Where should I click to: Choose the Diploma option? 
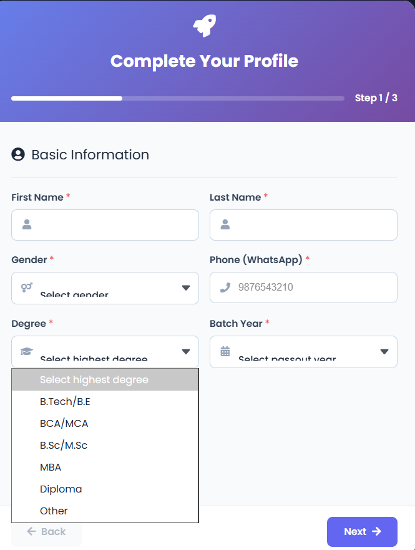point(61,489)
